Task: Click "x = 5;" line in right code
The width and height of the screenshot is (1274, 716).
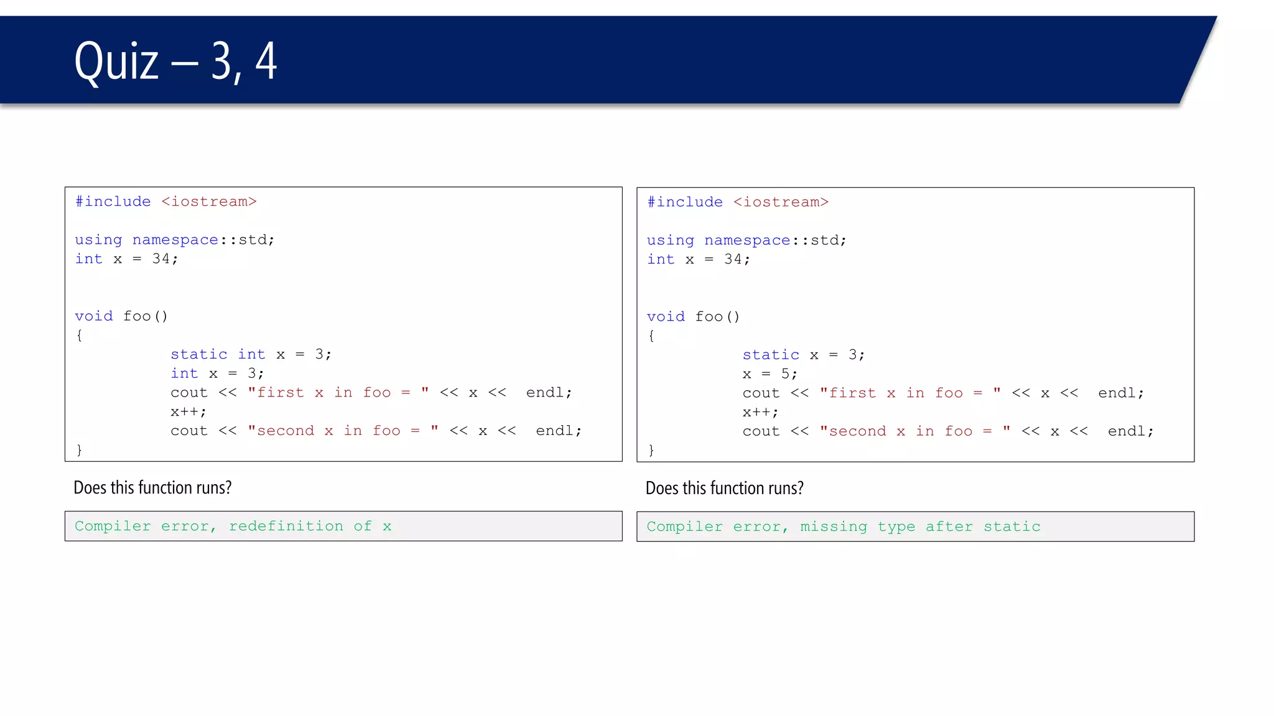Action: tap(770, 374)
